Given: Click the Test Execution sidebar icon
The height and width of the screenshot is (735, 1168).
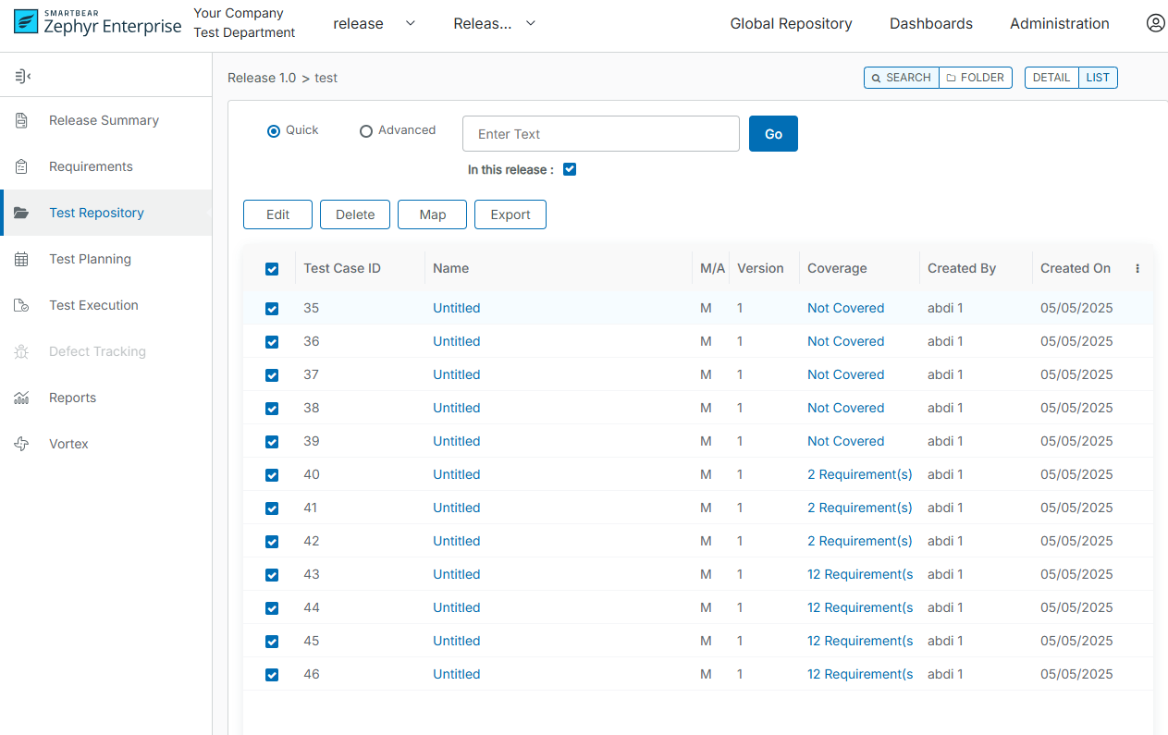Looking at the screenshot, I should tap(21, 305).
